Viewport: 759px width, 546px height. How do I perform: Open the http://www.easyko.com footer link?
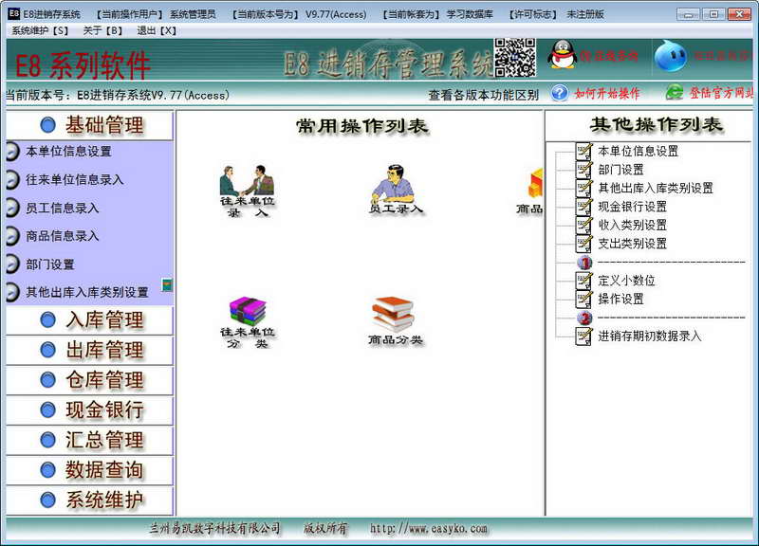pos(429,529)
